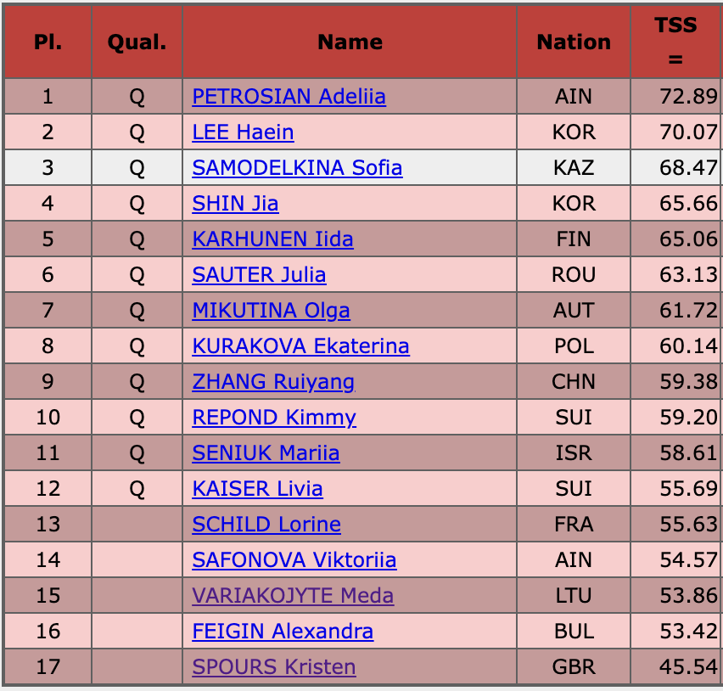
Task: Open the REPOND Kimmy link
Action: [274, 418]
